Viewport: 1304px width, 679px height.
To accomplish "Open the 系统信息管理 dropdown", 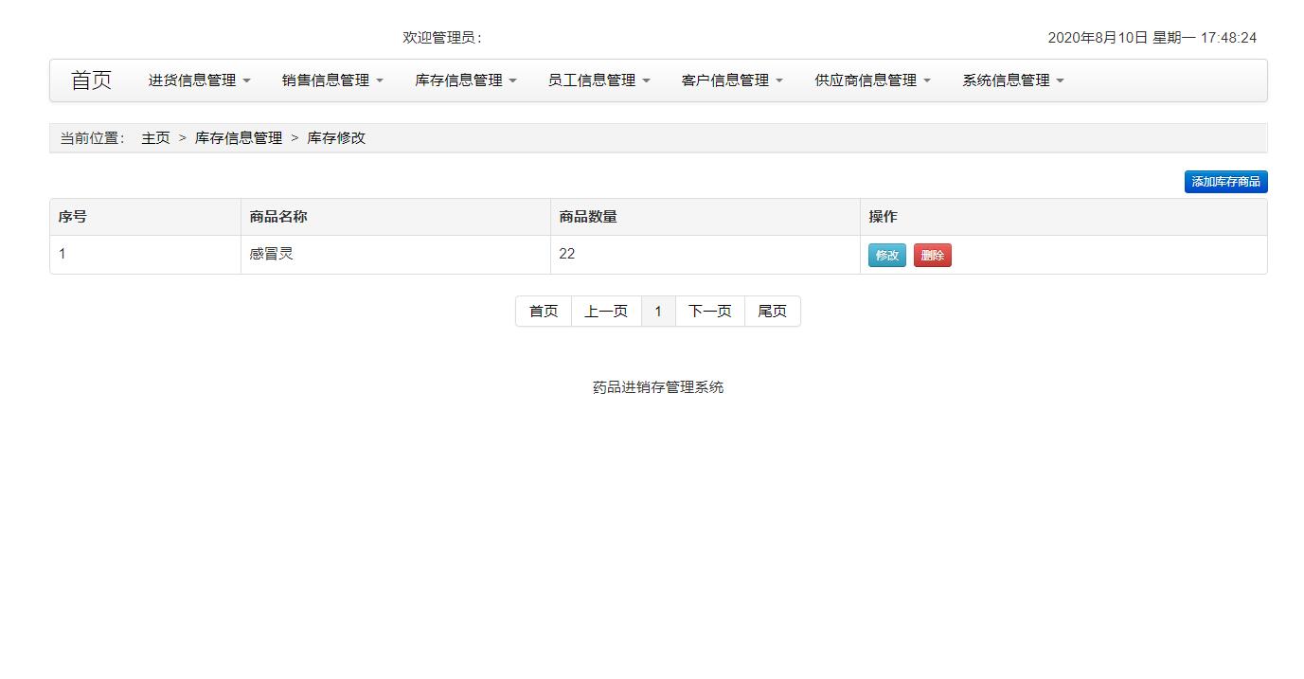I will tap(1009, 80).
